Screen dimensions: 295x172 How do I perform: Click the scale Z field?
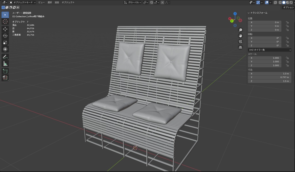[x=264, y=65]
